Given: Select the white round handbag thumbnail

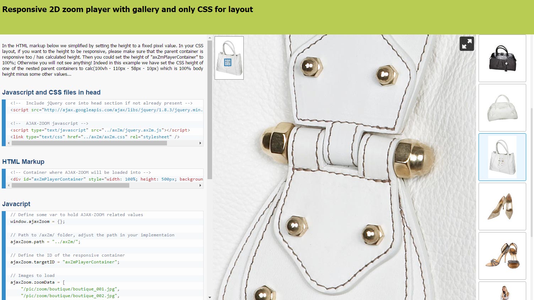Looking at the screenshot, I should 502,108.
